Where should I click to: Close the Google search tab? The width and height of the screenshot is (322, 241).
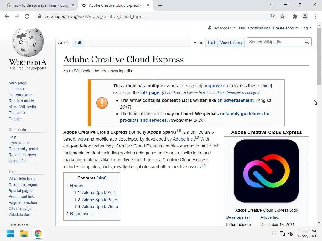click(x=73, y=5)
